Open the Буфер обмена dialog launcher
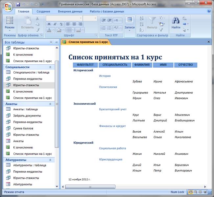The width and height of the screenshot is (214, 197). (42, 35)
